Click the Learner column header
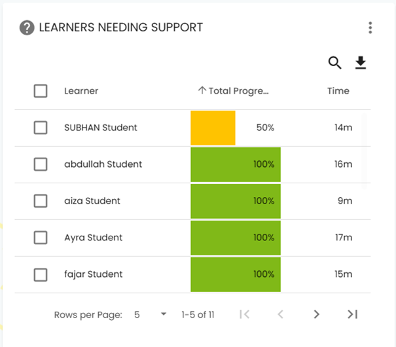This screenshot has width=396, height=347. (81, 91)
